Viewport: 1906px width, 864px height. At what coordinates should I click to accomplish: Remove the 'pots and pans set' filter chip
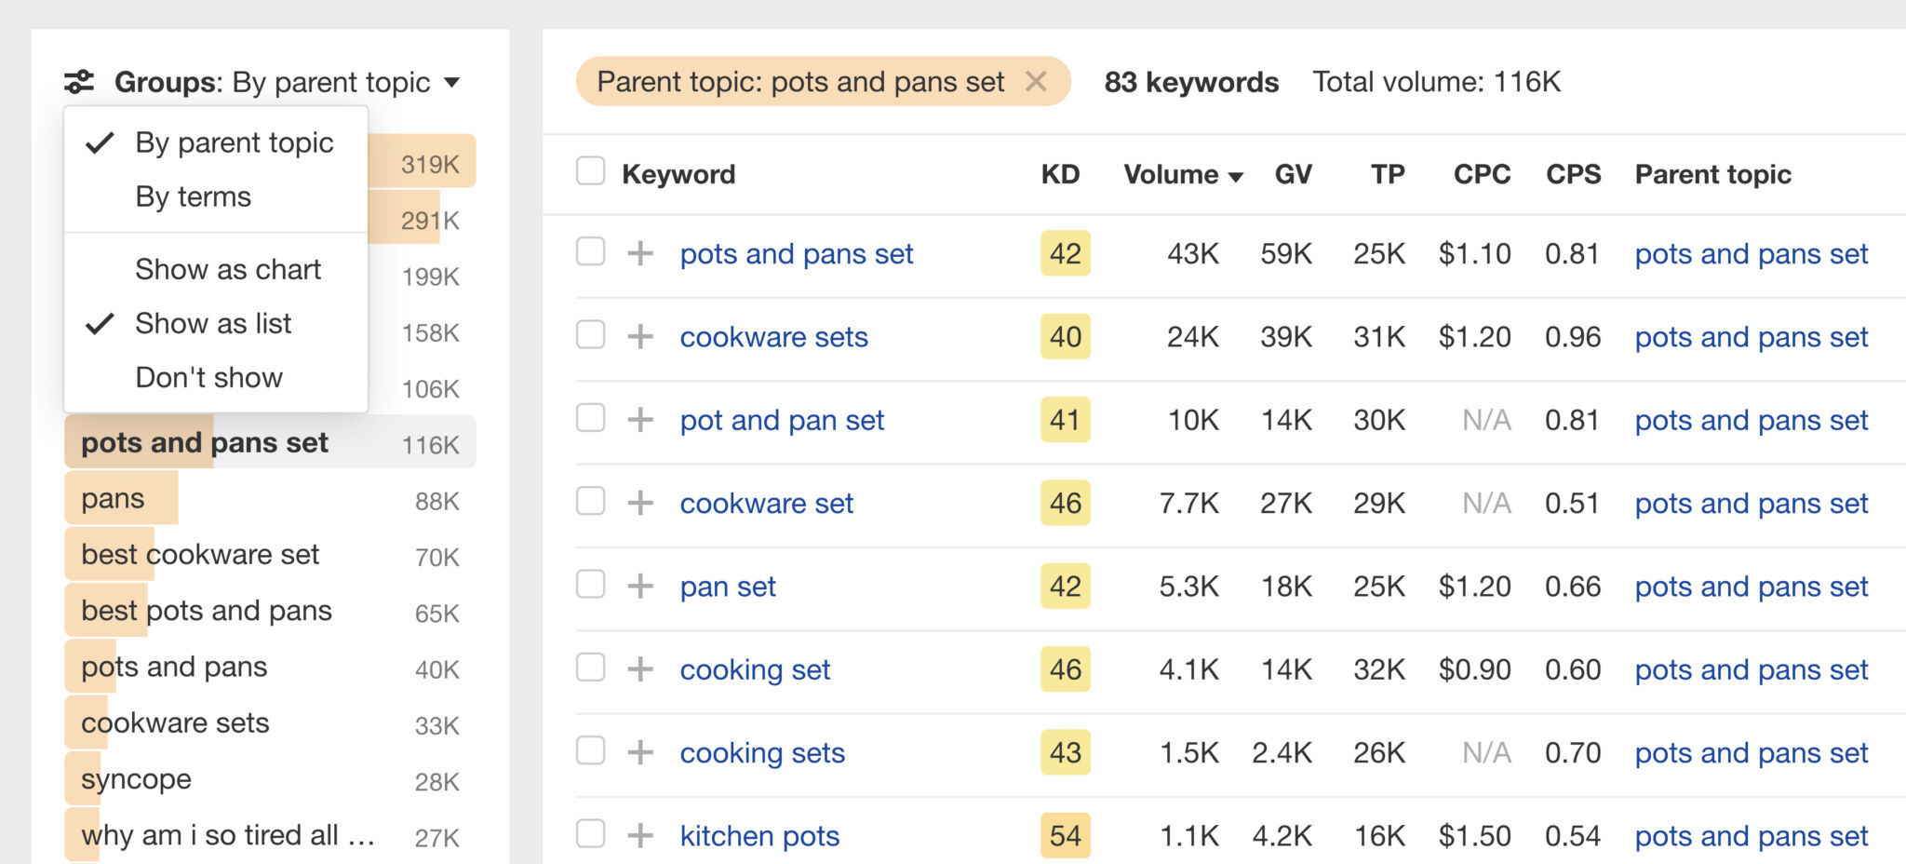coord(1037,82)
